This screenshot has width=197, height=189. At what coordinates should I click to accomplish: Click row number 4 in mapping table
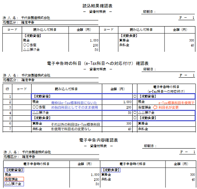[10, 113]
